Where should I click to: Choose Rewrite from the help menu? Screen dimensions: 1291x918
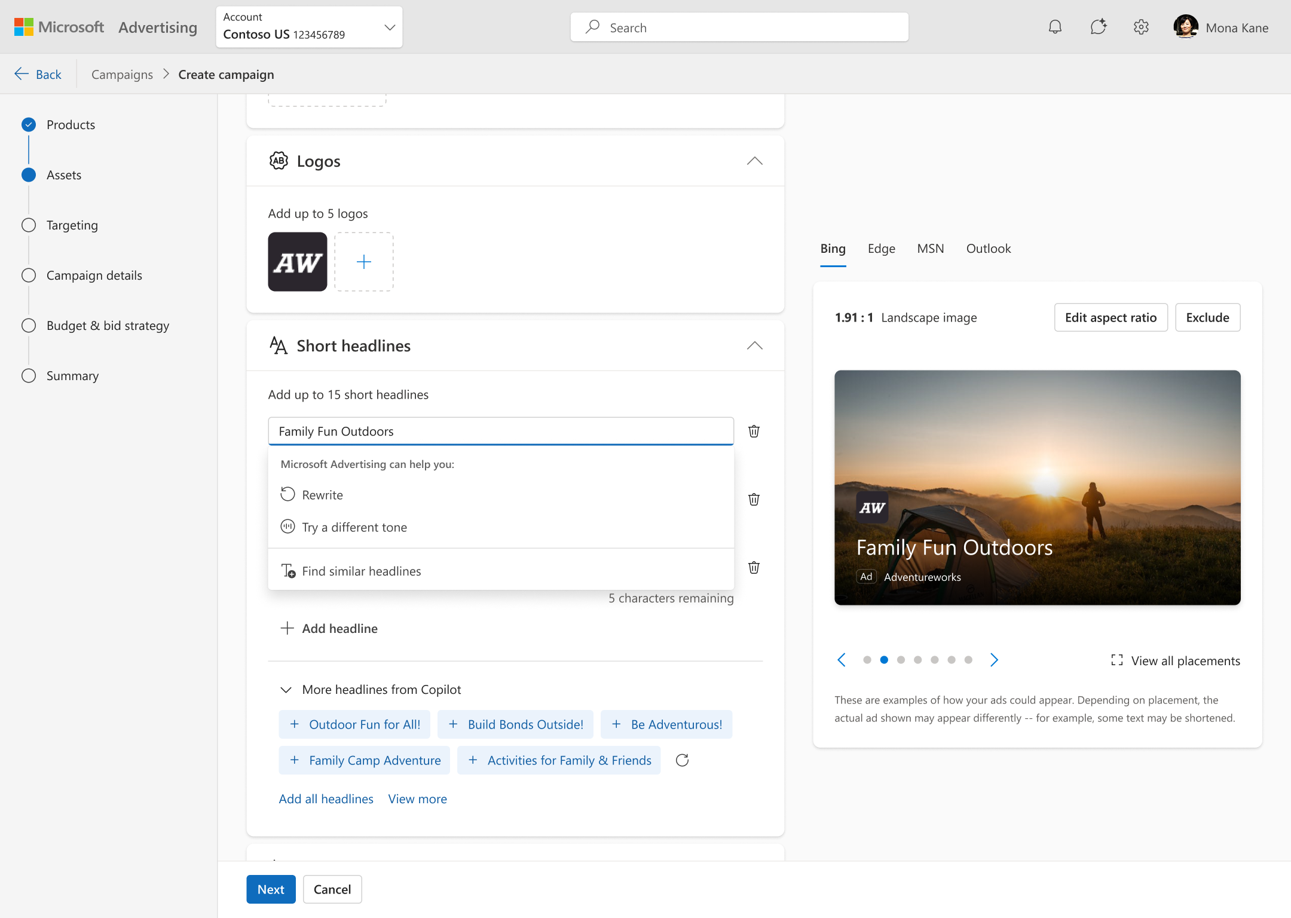click(x=501, y=495)
